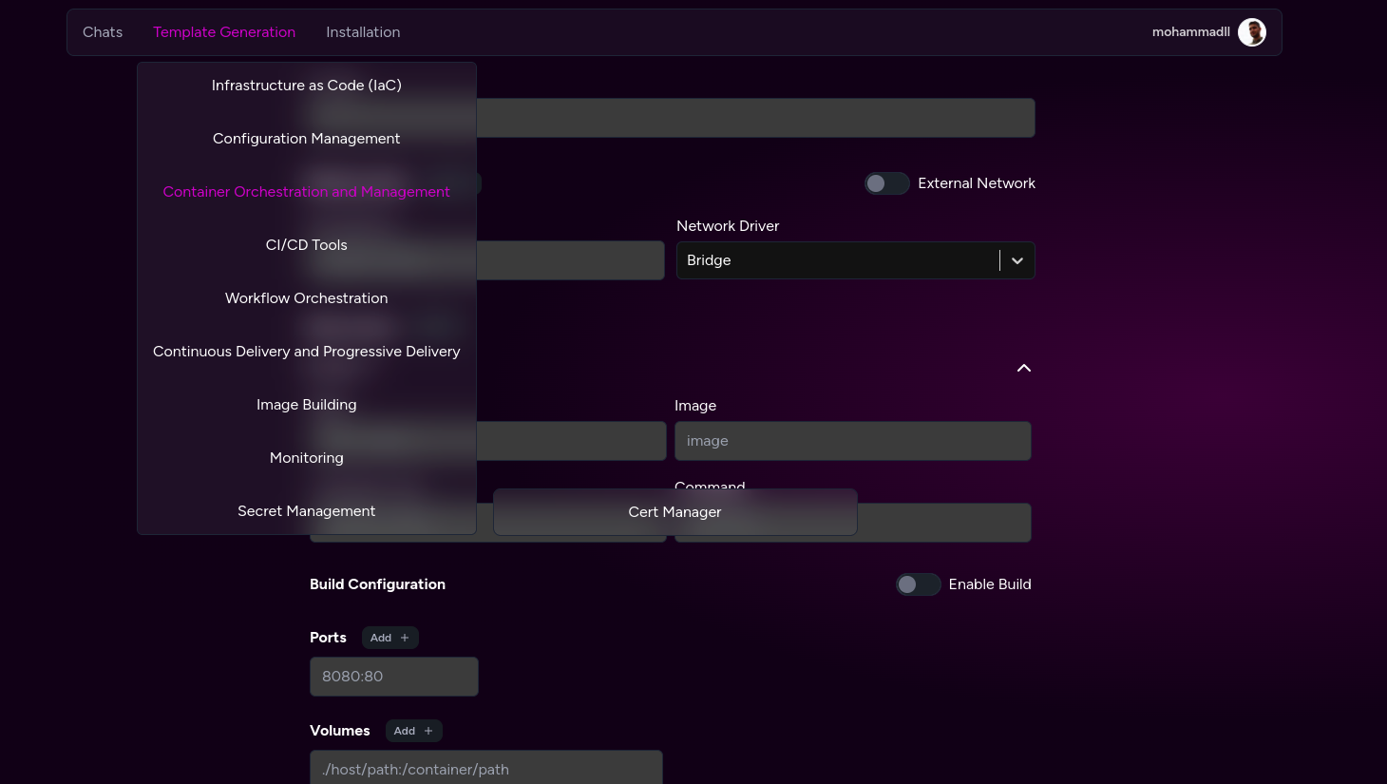Viewport: 1387px width, 784px height.
Task: Open Secret Management submenu
Action: [x=306, y=511]
